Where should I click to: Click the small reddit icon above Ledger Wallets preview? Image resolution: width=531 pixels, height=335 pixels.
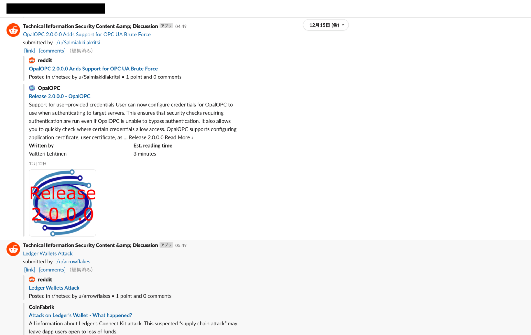[32, 279]
